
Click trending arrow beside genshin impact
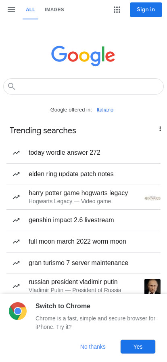click(x=16, y=220)
